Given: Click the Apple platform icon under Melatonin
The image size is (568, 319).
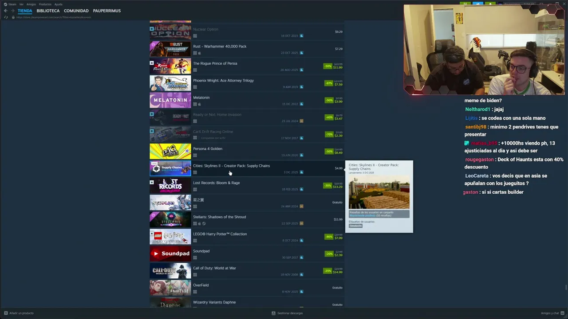Looking at the screenshot, I should point(199,104).
